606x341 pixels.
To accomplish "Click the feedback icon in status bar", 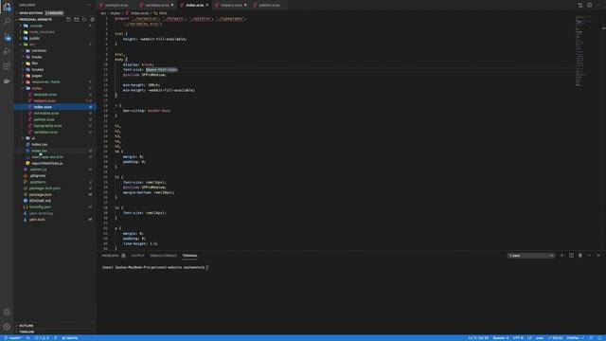I will pyautogui.click(x=591, y=338).
